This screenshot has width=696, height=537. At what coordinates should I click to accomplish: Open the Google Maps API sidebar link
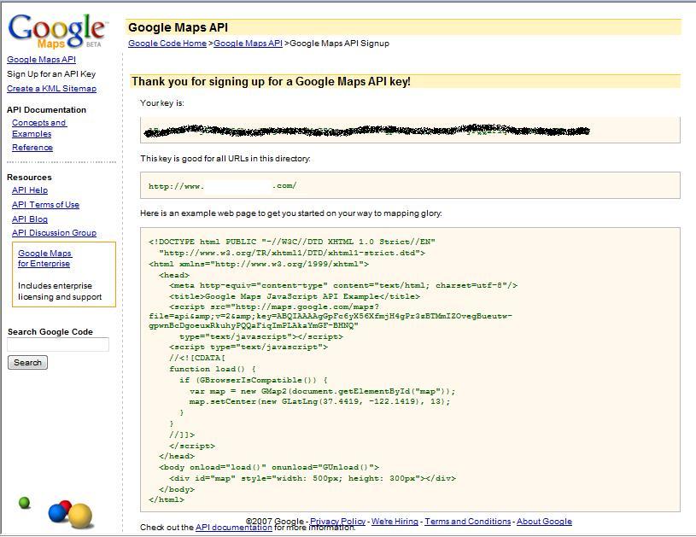41,60
